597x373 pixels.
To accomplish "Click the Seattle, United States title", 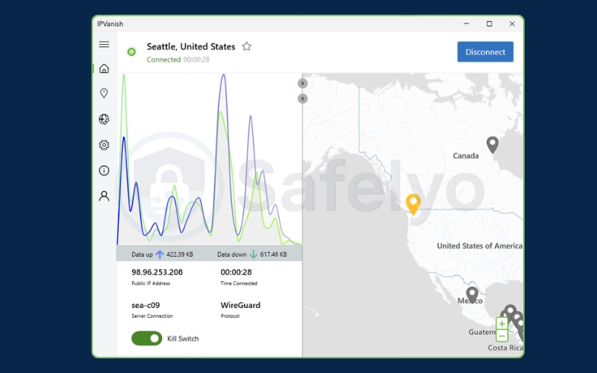I will (x=191, y=47).
